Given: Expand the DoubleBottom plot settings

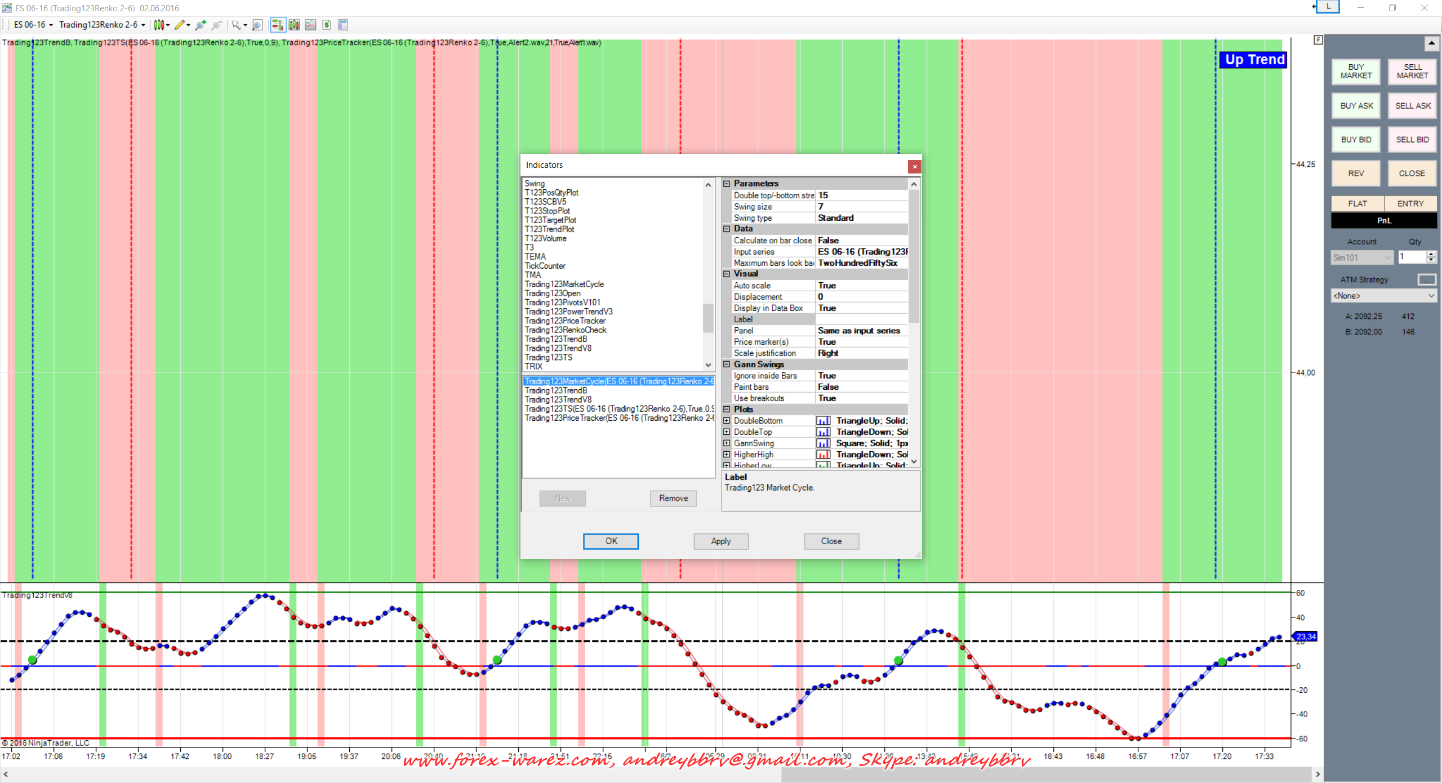Looking at the screenshot, I should 727,421.
